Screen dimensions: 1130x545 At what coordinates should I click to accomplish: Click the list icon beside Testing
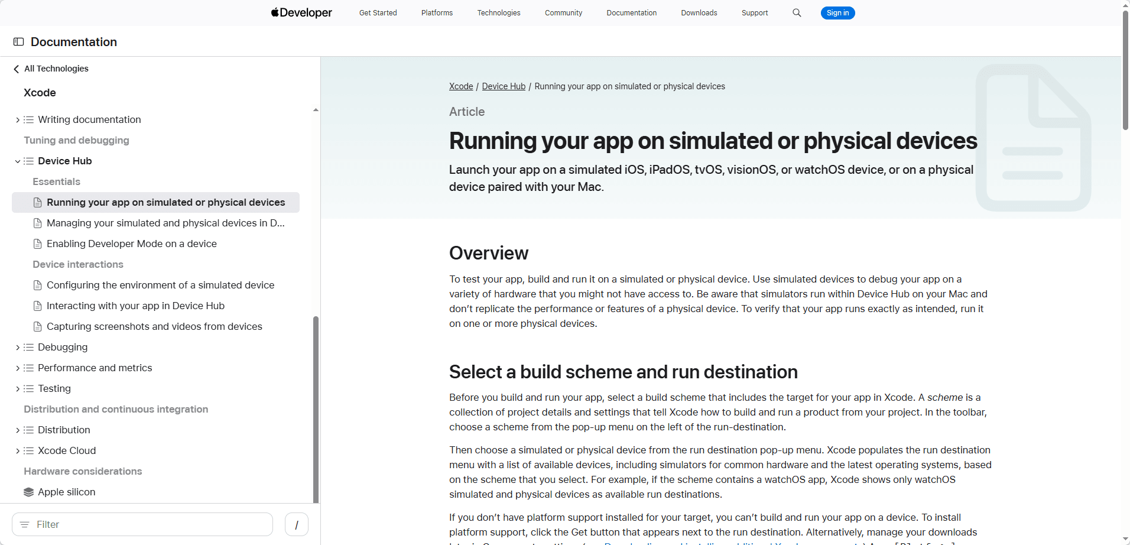point(28,388)
